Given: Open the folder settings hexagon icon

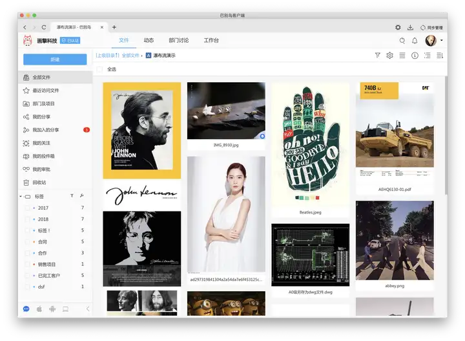Looking at the screenshot, I should click(x=389, y=55).
